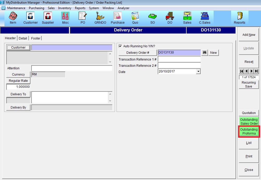Go to the last record navigation arrow

click(x=257, y=71)
